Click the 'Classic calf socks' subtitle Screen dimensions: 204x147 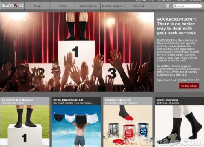pyautogui.click(x=13, y=103)
